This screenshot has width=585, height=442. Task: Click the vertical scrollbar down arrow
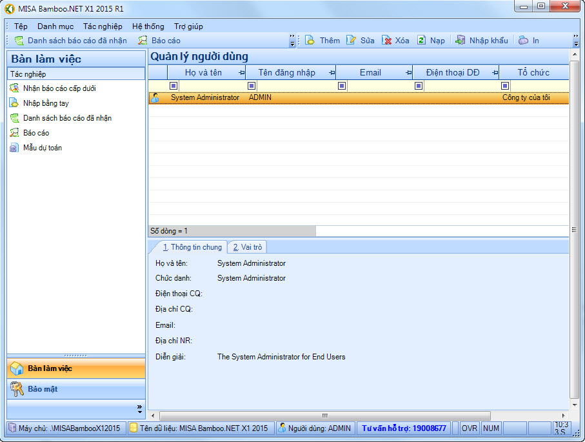point(575,405)
